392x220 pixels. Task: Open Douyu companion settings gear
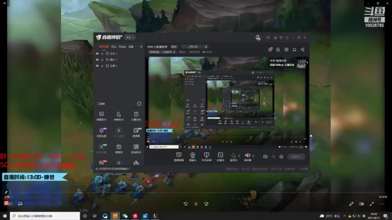[x=281, y=156]
